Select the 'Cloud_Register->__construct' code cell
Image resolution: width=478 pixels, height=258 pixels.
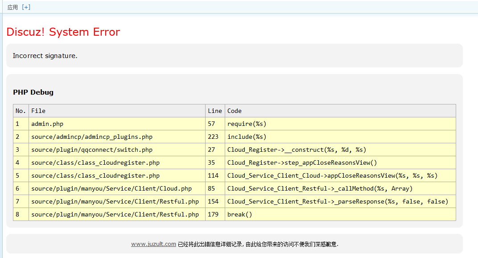pyautogui.click(x=340, y=150)
